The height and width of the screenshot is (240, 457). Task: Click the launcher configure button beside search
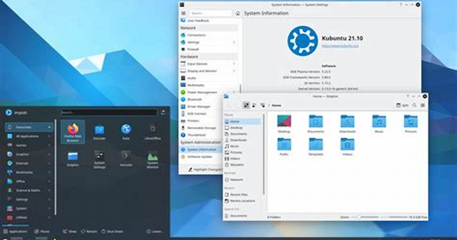point(163,112)
